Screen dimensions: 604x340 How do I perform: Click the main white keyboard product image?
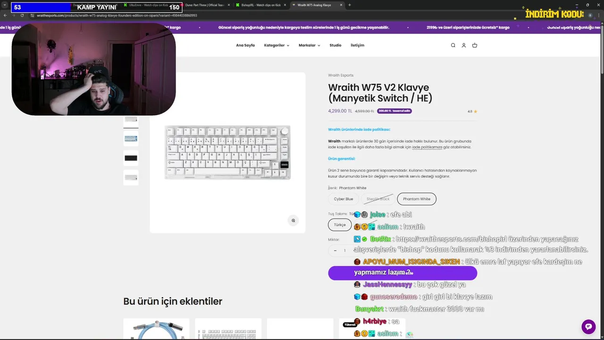click(x=227, y=153)
